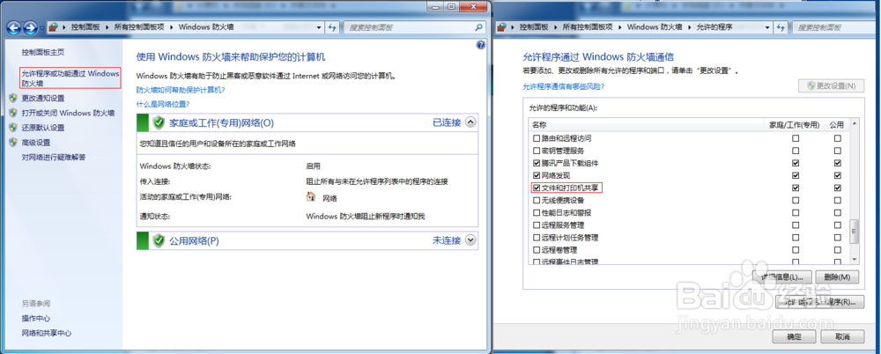The width and height of the screenshot is (881, 354).
Task: Click scrollbar down arrow in programs list
Action: tap(855, 259)
